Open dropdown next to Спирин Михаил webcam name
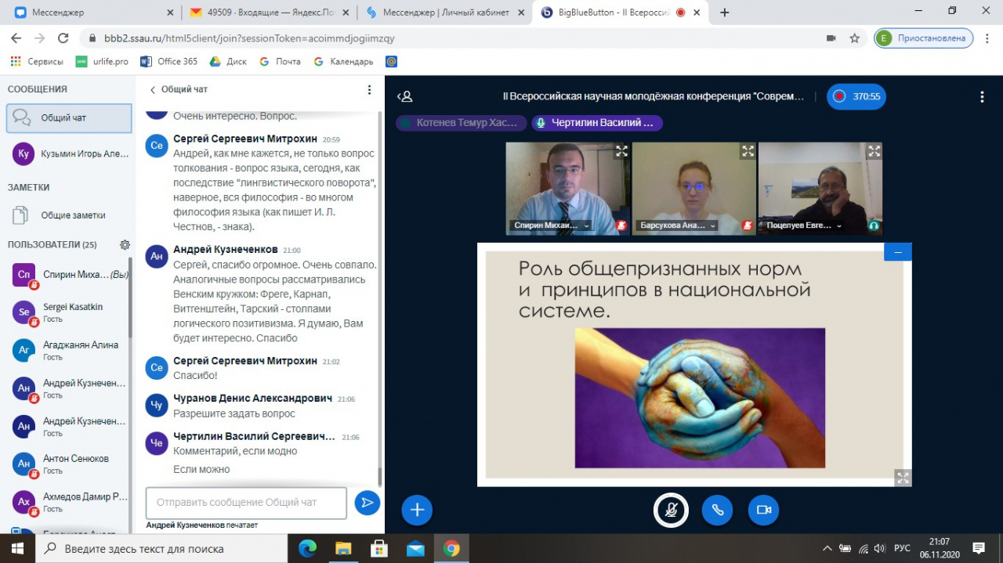This screenshot has height=563, width=1003. (x=586, y=226)
